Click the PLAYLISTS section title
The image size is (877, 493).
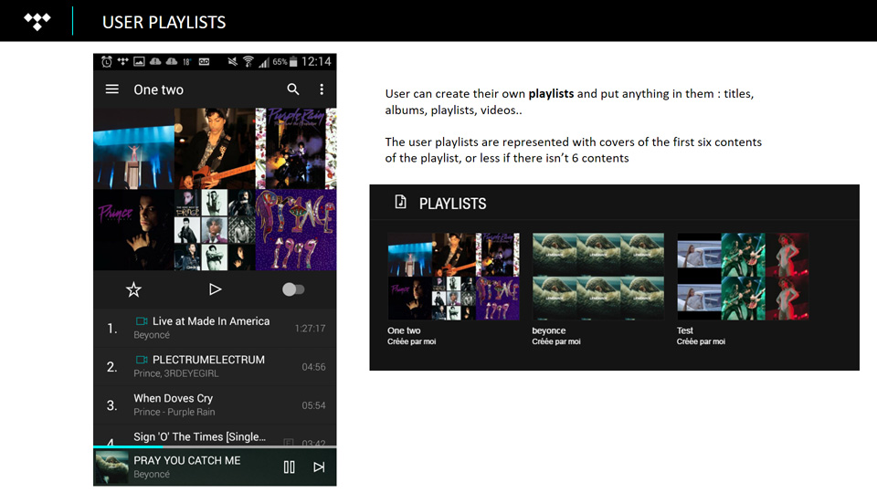point(452,204)
